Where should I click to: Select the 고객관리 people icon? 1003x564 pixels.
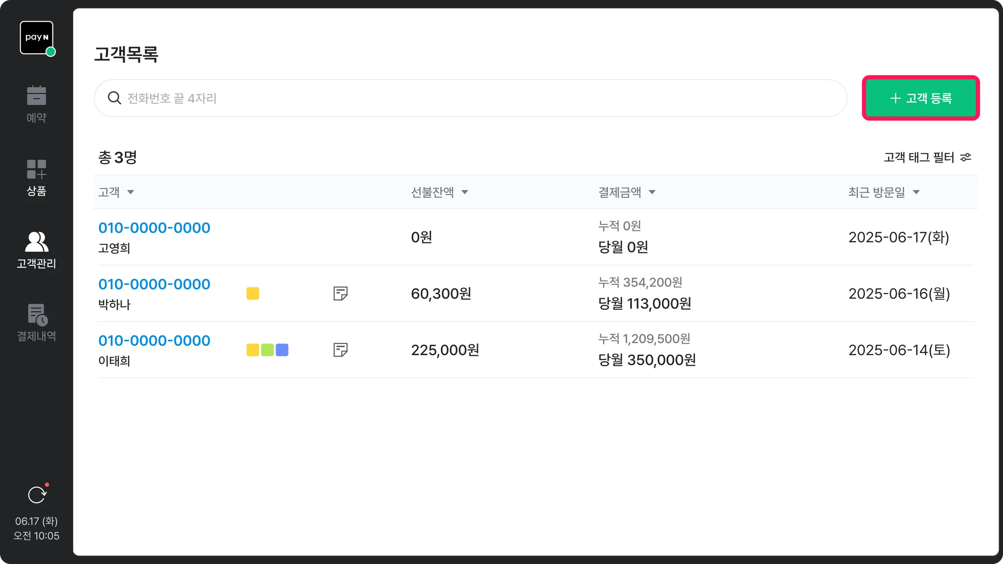pyautogui.click(x=36, y=242)
